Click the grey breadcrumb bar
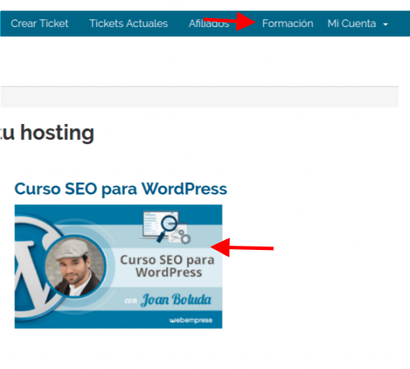The image size is (410, 369). pyautogui.click(x=199, y=97)
